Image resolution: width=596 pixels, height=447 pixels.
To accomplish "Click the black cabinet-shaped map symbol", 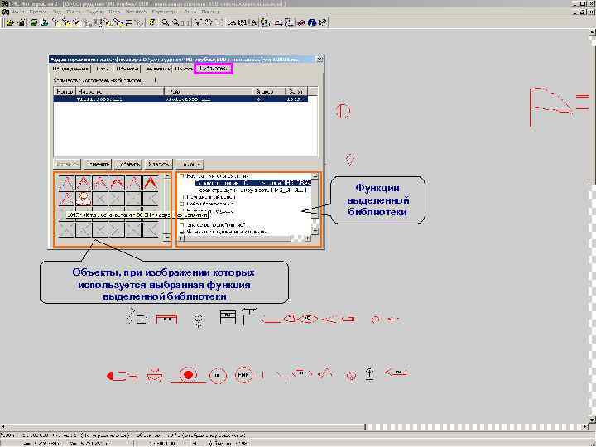I will (228, 318).
